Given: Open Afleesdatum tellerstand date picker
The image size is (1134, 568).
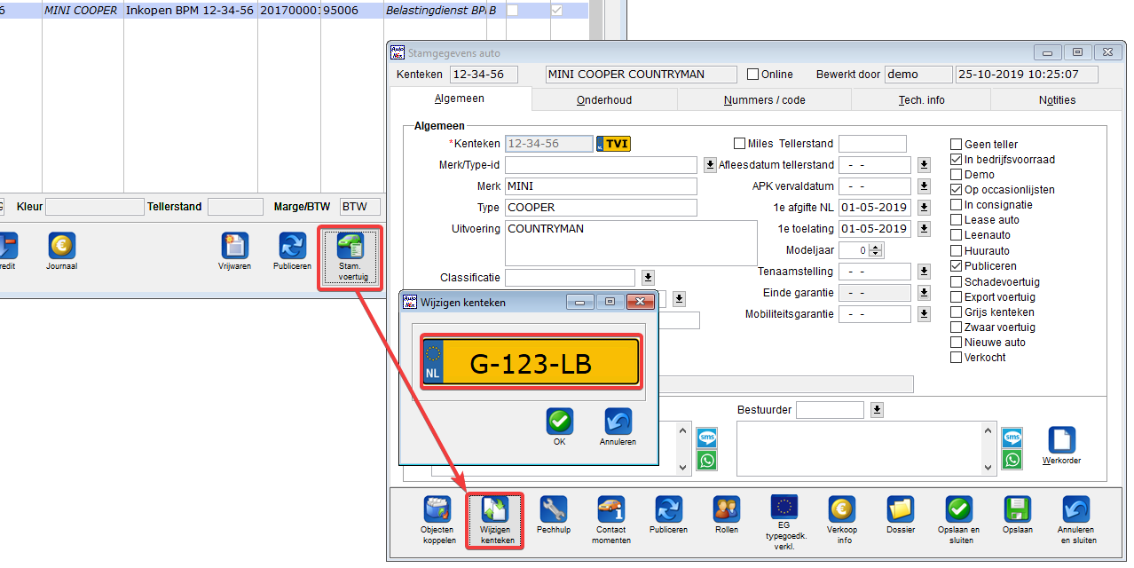Looking at the screenshot, I should pyautogui.click(x=924, y=165).
